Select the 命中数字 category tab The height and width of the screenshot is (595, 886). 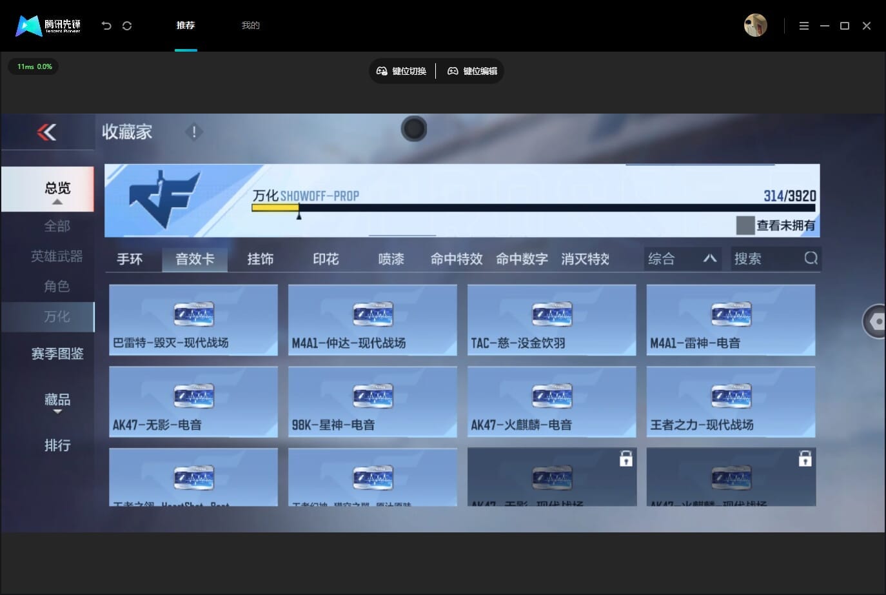(522, 259)
